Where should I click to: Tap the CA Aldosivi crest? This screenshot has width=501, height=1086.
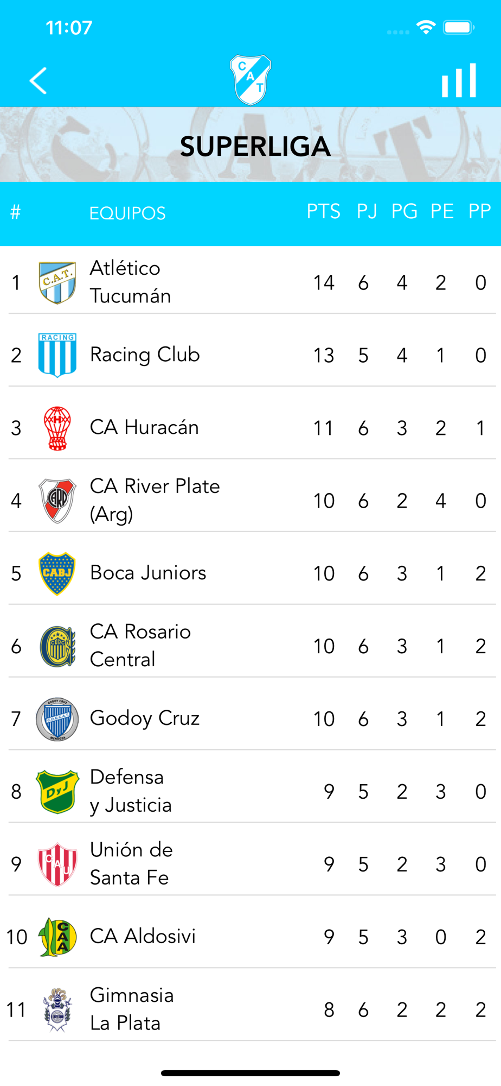click(x=57, y=937)
